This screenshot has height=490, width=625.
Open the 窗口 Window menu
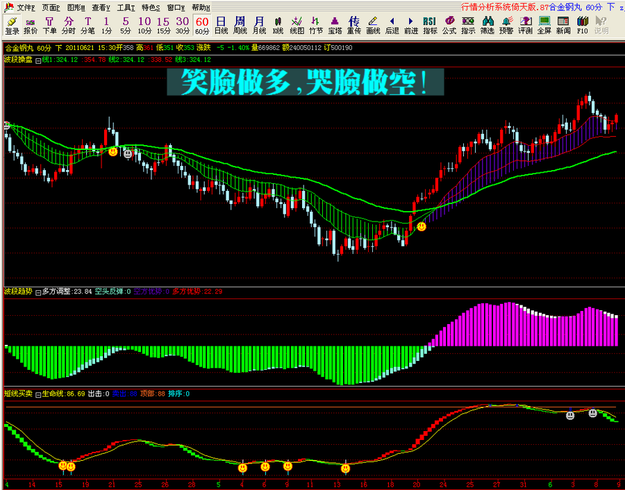[x=176, y=8]
